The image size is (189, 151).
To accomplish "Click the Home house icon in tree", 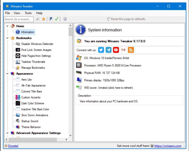I will pos(12,26).
